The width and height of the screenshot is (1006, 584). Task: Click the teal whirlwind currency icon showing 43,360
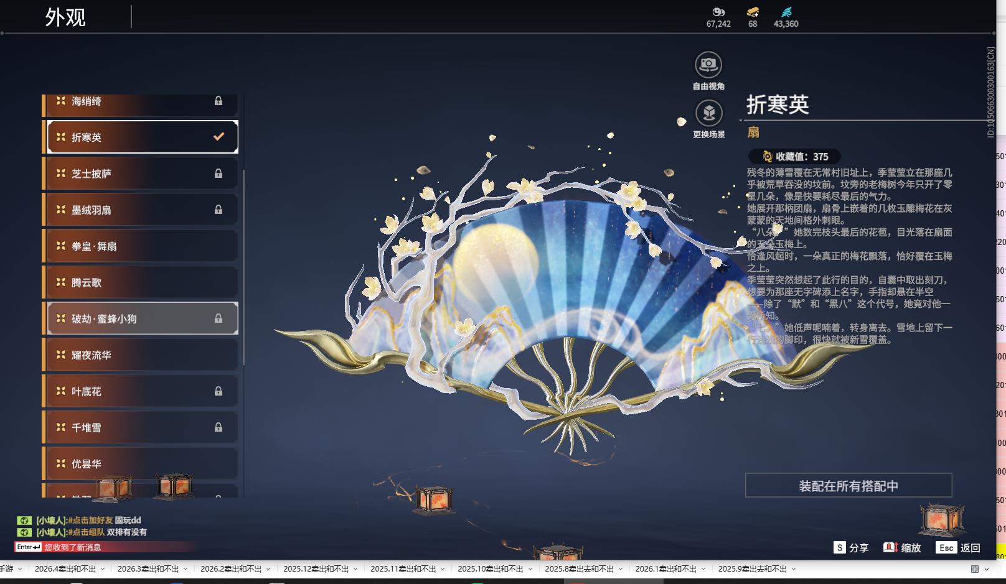pyautogui.click(x=785, y=11)
